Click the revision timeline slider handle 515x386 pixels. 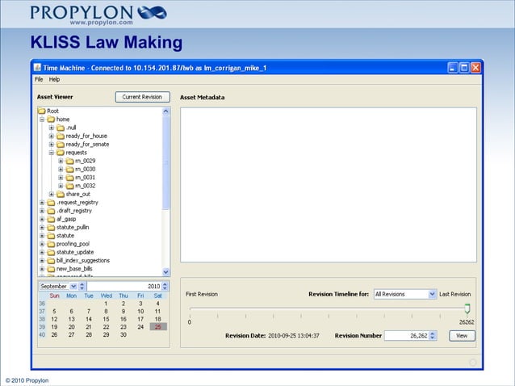pyautogui.click(x=467, y=309)
